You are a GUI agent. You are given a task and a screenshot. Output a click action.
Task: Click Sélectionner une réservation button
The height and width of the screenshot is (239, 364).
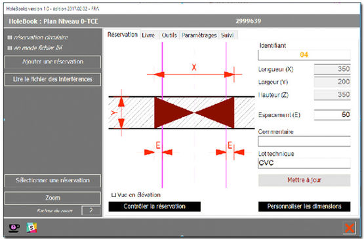pos(52,180)
